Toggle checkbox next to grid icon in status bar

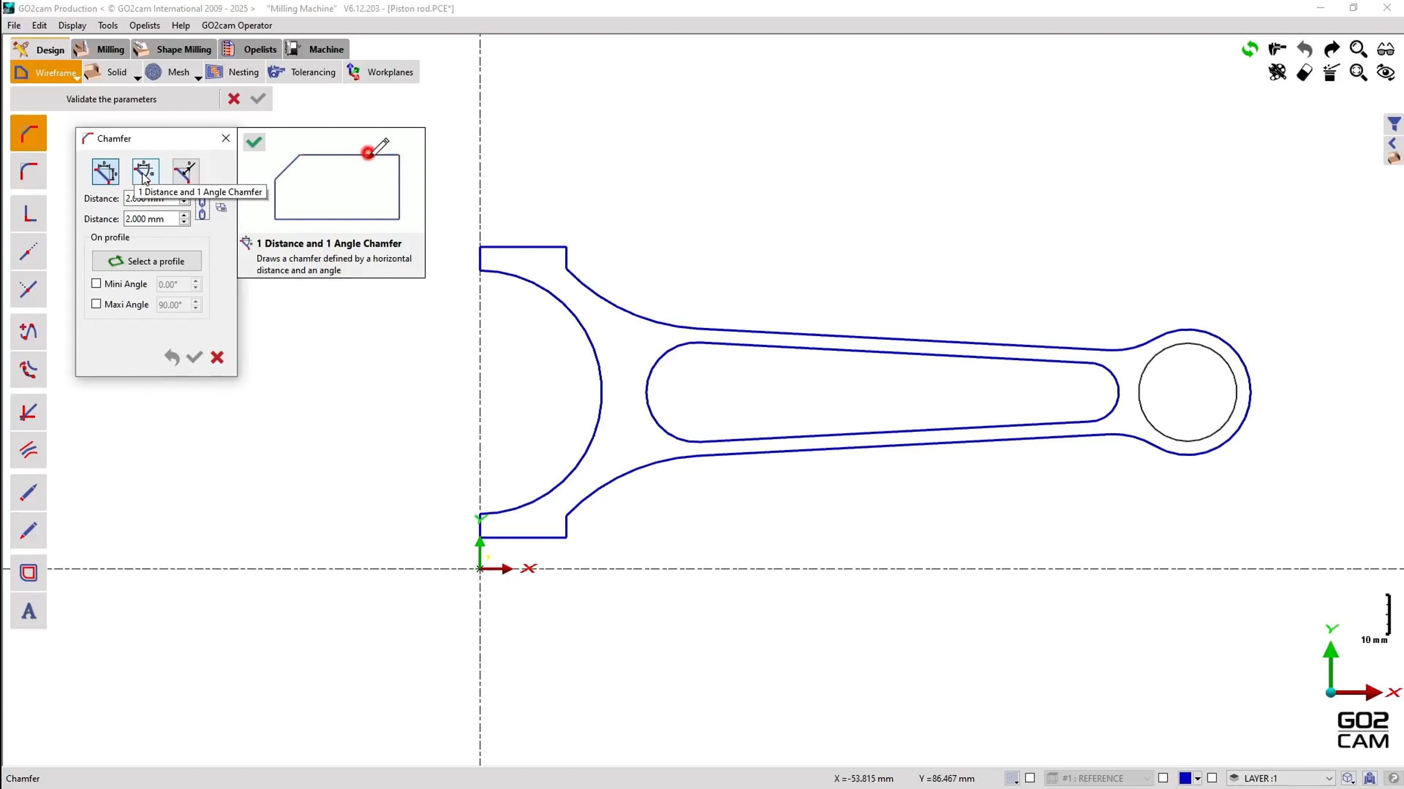(1030, 778)
